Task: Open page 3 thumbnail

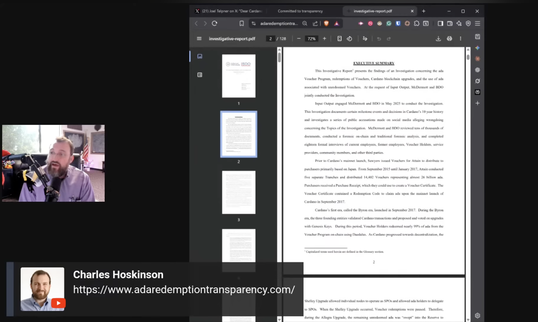Action: (239, 192)
